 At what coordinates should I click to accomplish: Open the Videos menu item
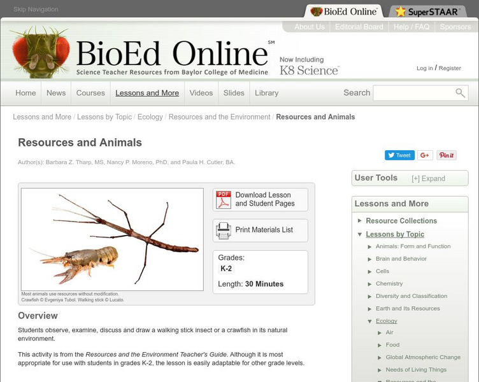pos(201,93)
